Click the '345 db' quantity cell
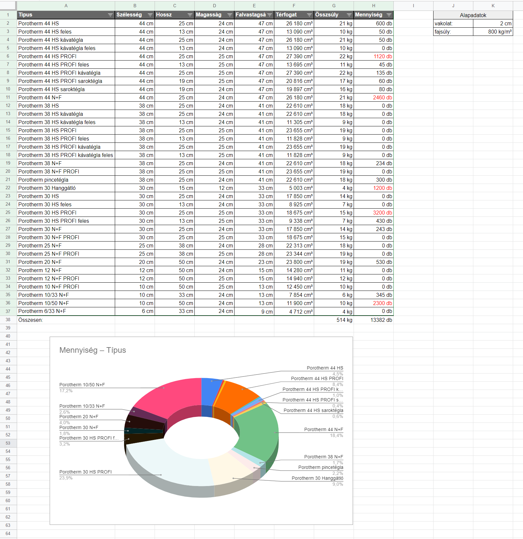The width and height of the screenshot is (523, 539). click(x=374, y=295)
